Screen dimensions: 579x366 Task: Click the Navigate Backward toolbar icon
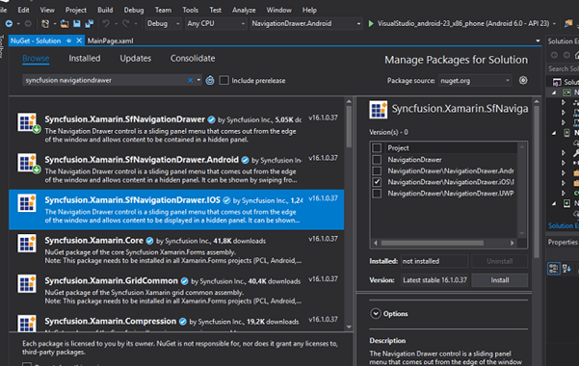[x=9, y=24]
